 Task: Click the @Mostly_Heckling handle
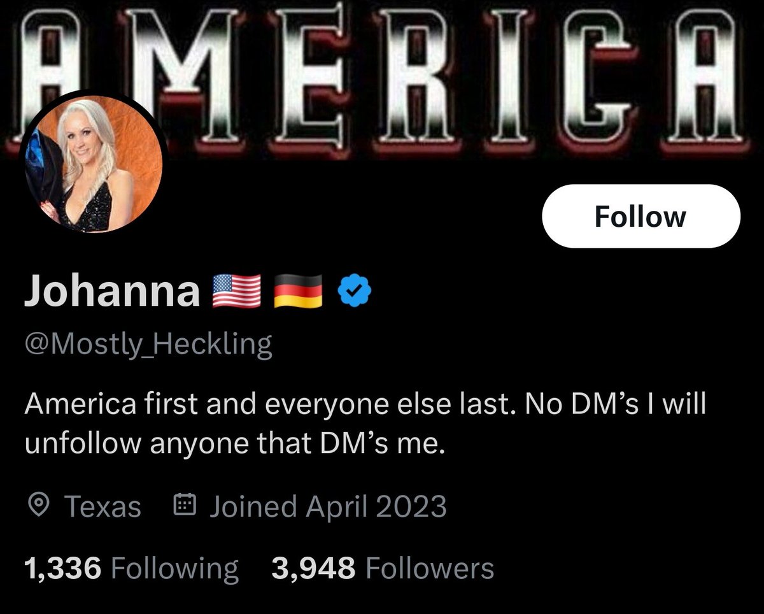pos(148,345)
